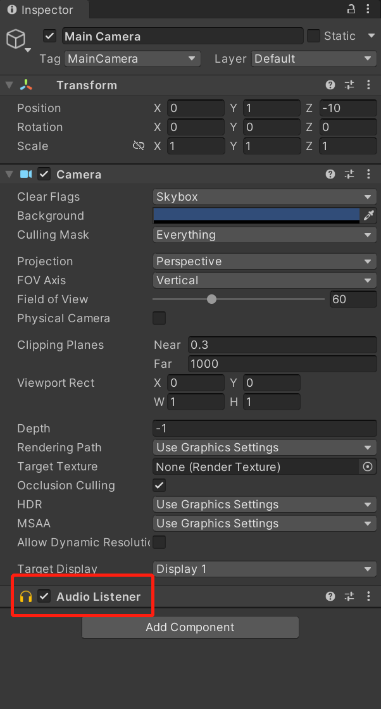The width and height of the screenshot is (381, 709).
Task: Open the Inspector panel kebab menu
Action: point(369,9)
